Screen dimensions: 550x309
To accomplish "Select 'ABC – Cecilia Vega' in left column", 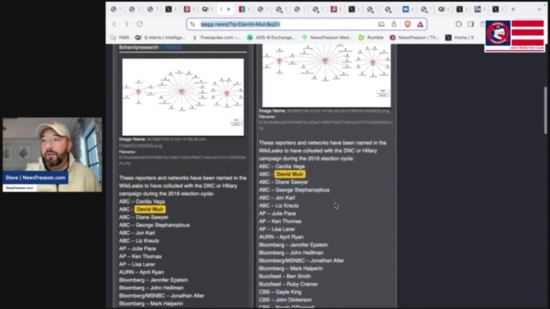I will [142, 201].
